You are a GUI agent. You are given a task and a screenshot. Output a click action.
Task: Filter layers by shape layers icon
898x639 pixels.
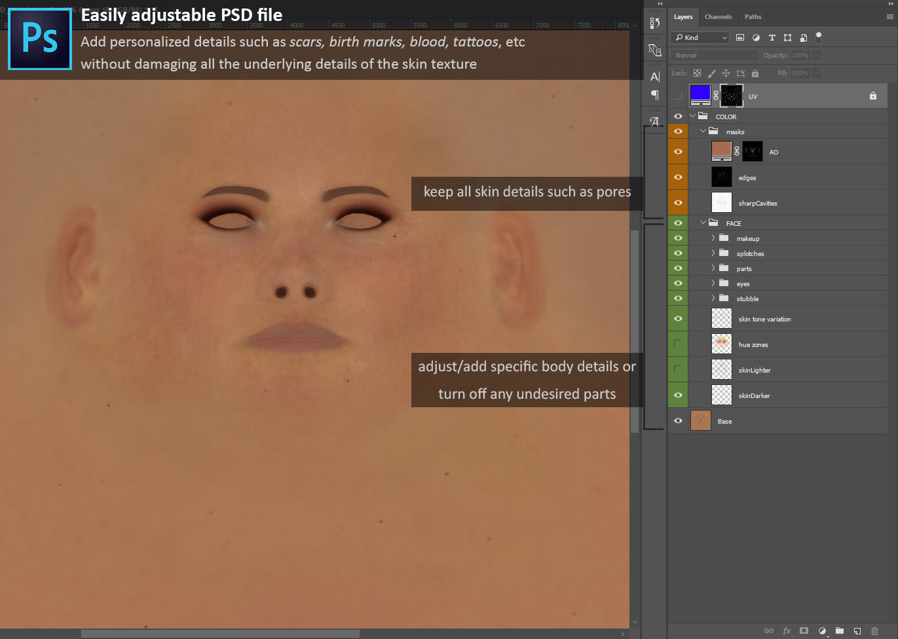pyautogui.click(x=787, y=38)
